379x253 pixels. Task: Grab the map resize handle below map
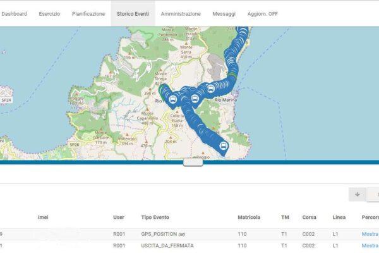(193, 162)
